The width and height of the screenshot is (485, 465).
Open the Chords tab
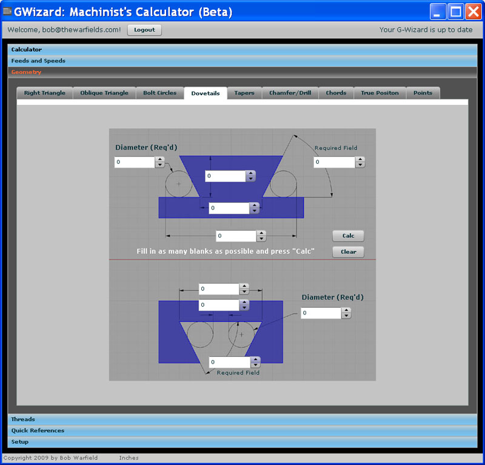click(x=336, y=93)
